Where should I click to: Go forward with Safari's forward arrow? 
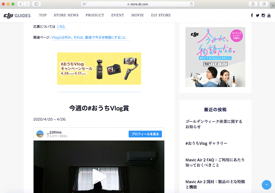(27, 4)
